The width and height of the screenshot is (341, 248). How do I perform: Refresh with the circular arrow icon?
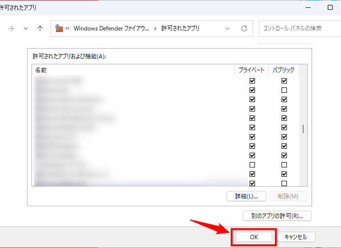[x=244, y=28]
